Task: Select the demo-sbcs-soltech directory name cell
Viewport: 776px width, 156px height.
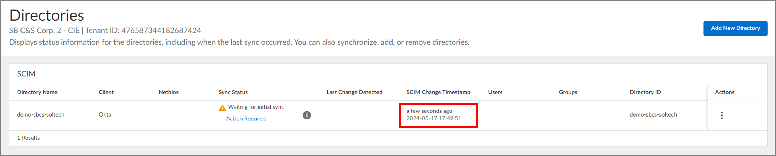Action: pyautogui.click(x=41, y=114)
